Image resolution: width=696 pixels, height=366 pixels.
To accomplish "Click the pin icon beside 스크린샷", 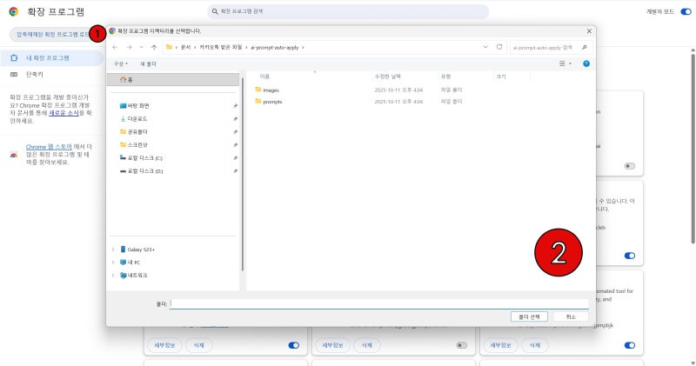I will [x=235, y=145].
